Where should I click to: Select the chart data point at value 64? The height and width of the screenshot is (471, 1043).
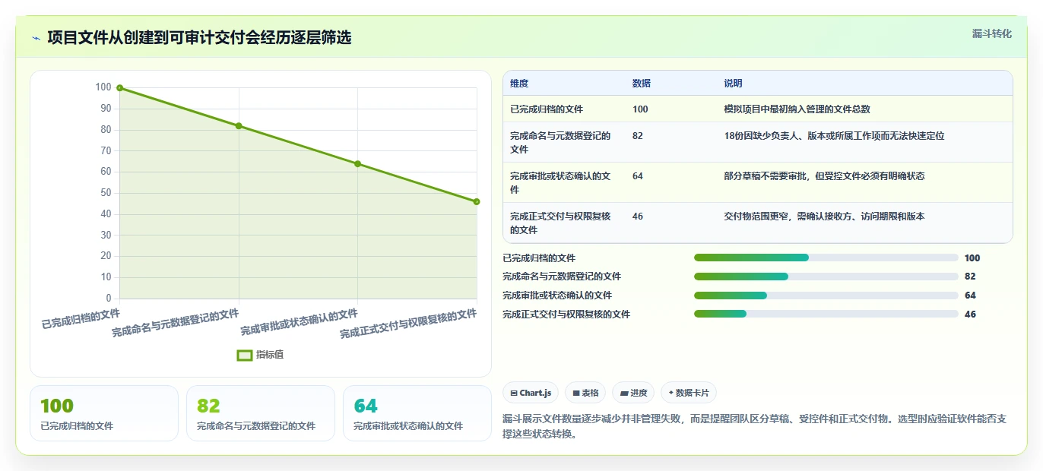[x=357, y=164]
